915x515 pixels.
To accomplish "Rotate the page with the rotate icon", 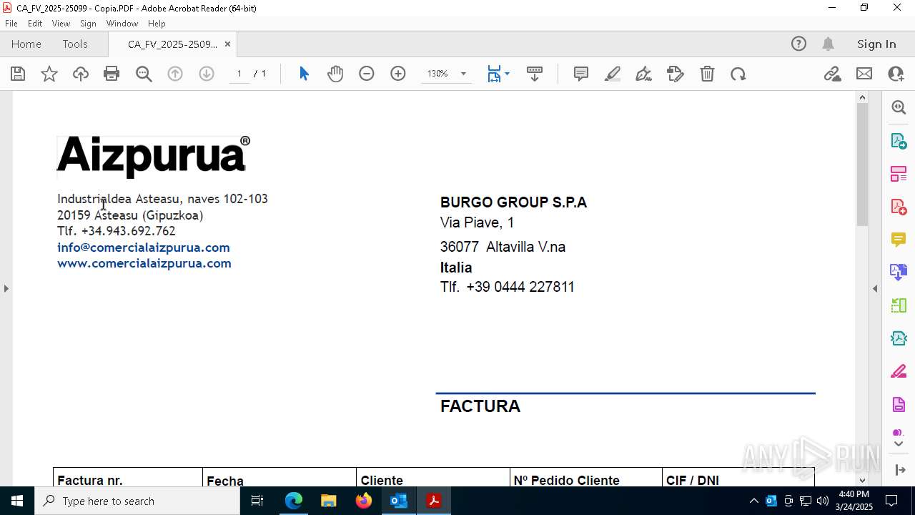I will tap(738, 74).
